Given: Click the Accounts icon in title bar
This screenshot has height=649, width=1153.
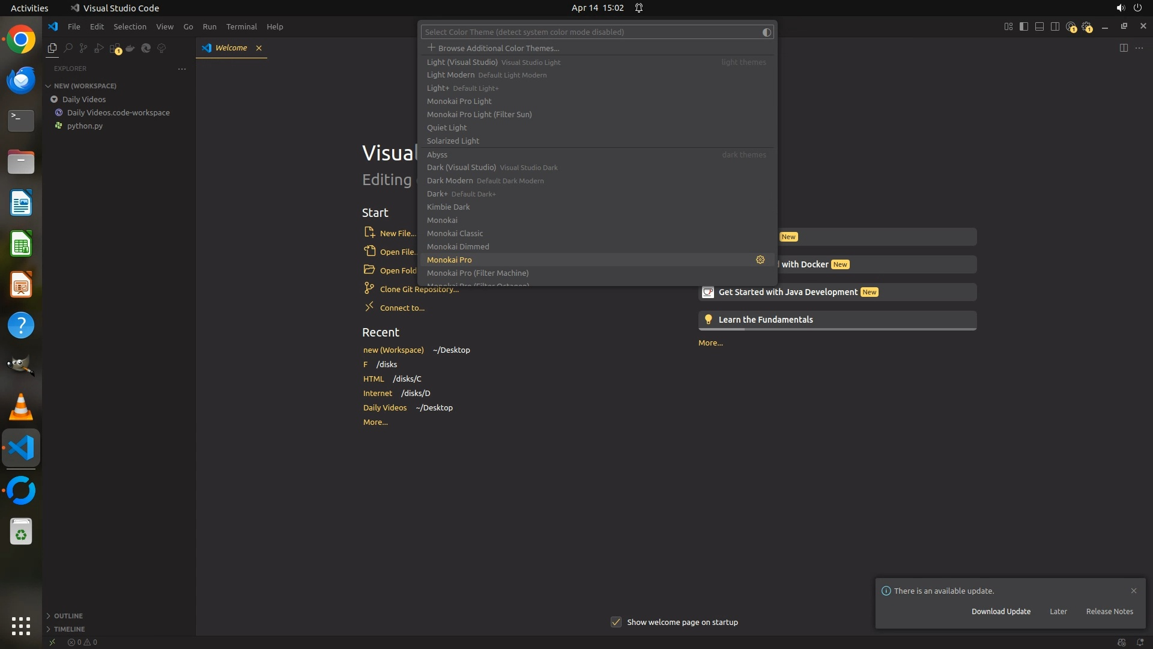Looking at the screenshot, I should [1071, 26].
